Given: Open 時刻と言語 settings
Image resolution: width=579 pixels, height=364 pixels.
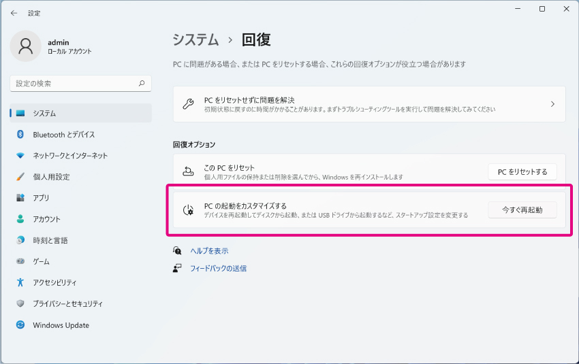Looking at the screenshot, I should pyautogui.click(x=80, y=240).
